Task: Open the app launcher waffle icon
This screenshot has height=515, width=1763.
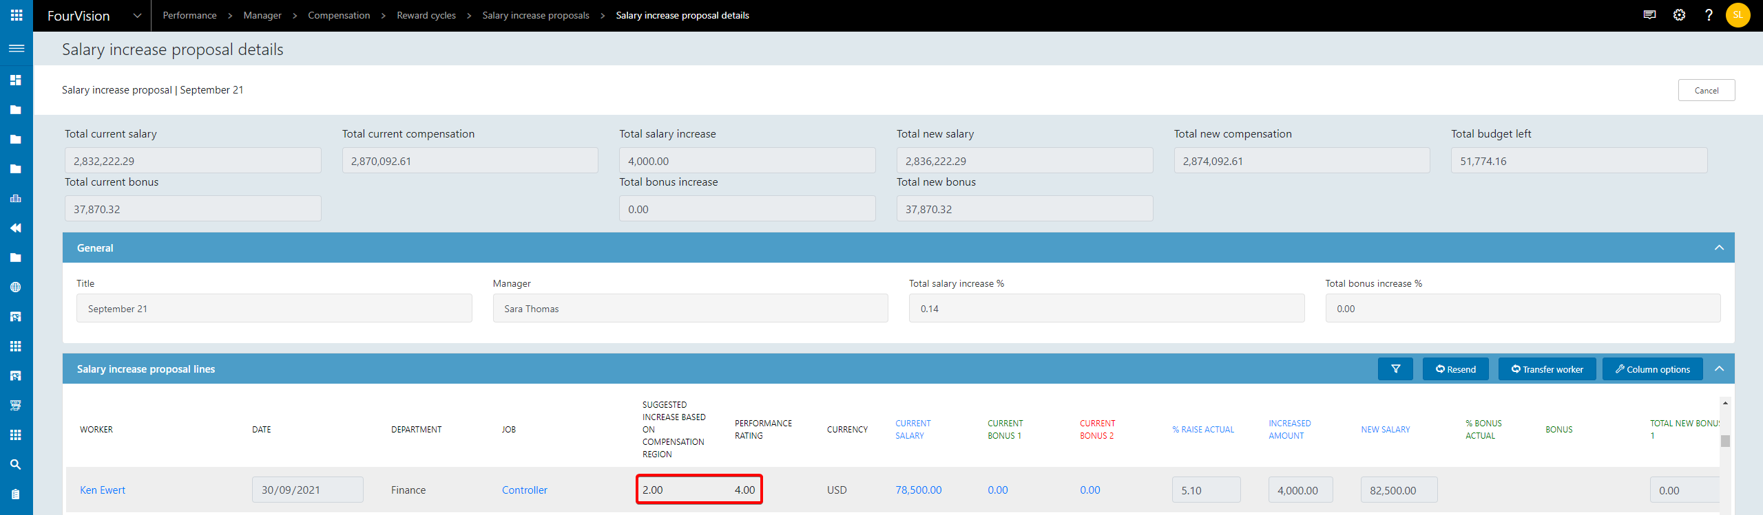Action: (x=17, y=15)
